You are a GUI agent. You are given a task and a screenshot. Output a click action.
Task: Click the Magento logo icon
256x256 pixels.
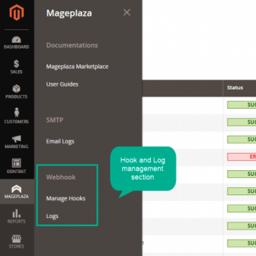click(16, 12)
